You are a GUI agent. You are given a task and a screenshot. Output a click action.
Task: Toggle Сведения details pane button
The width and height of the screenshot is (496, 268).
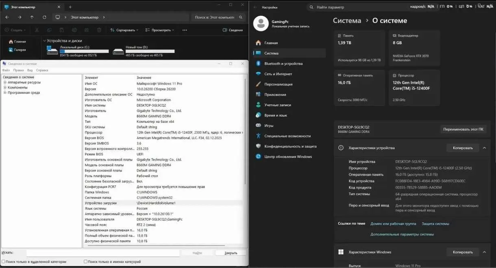[x=233, y=30]
